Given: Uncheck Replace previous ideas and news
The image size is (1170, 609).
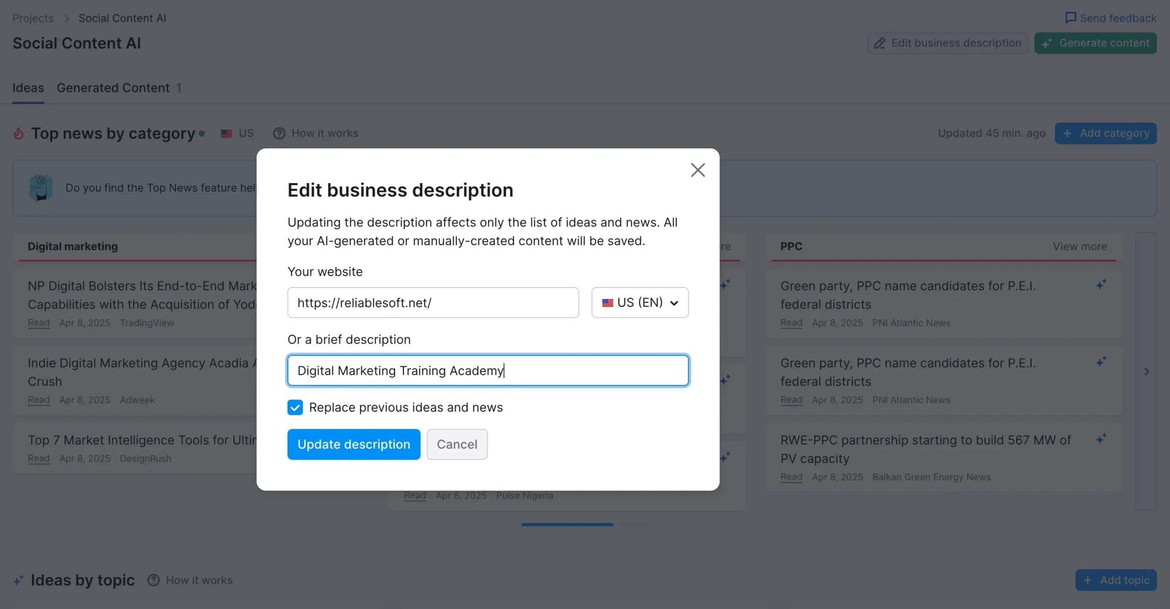Looking at the screenshot, I should 295,407.
